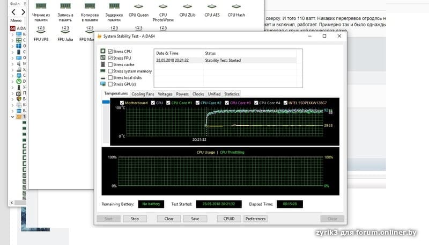Expand the first tree node below AIDA64

pyautogui.click(x=12, y=34)
